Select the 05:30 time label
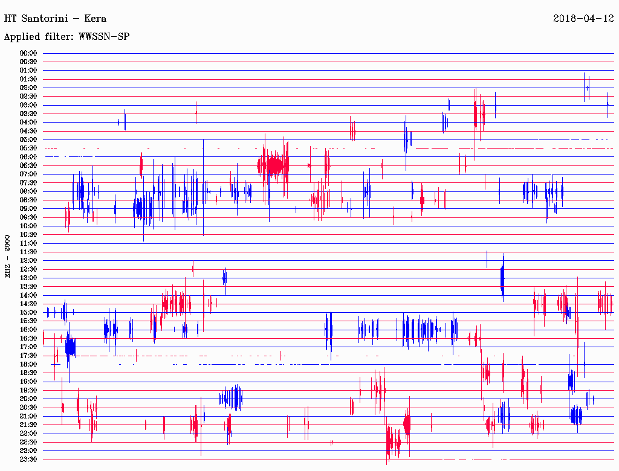The image size is (619, 471). tap(28, 148)
